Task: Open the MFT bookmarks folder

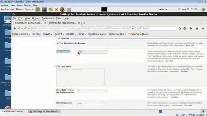Action: [x=60, y=34]
